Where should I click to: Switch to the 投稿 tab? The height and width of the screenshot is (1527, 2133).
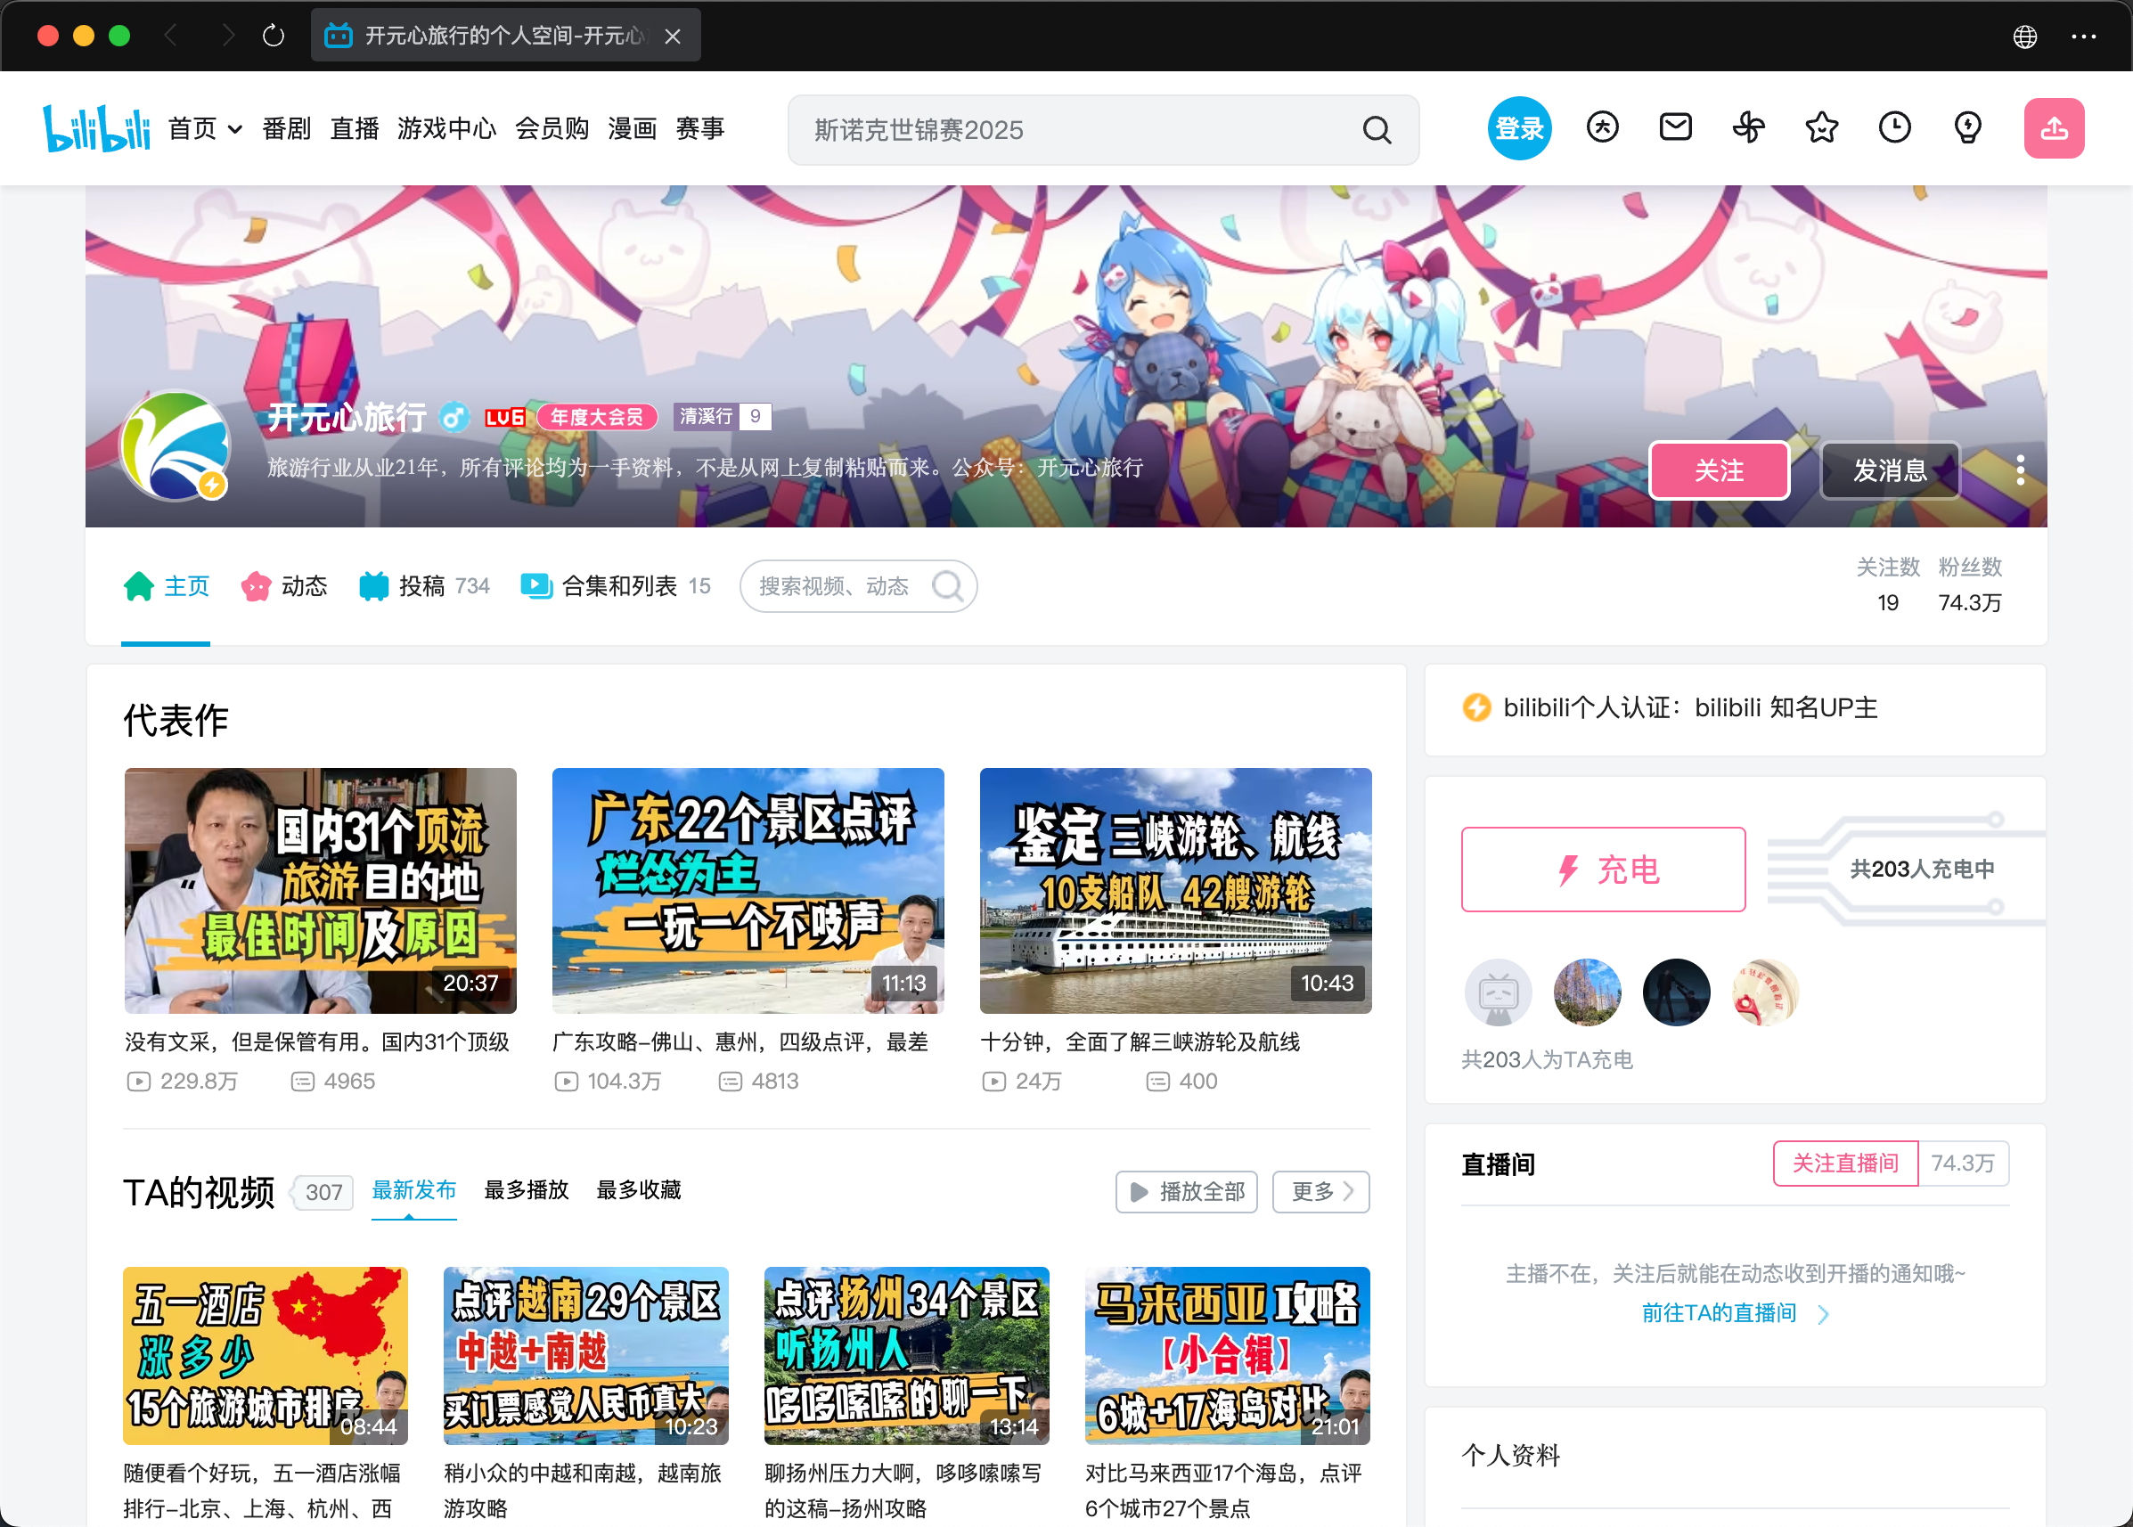[x=424, y=587]
